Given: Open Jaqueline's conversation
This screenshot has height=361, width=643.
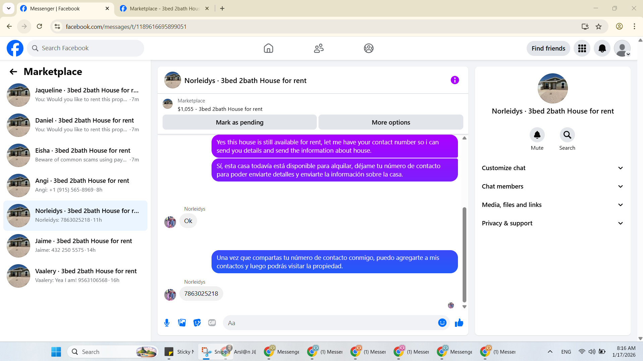Looking at the screenshot, I should [75, 95].
